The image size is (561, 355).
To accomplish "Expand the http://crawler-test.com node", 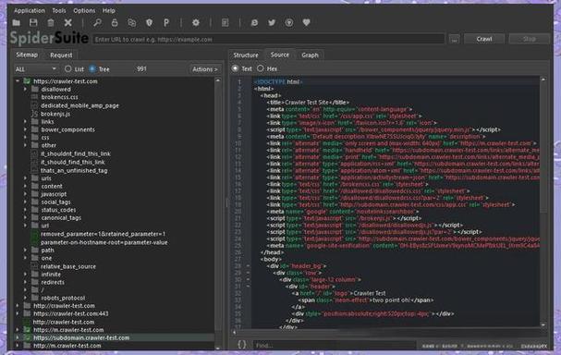I will pos(18,306).
